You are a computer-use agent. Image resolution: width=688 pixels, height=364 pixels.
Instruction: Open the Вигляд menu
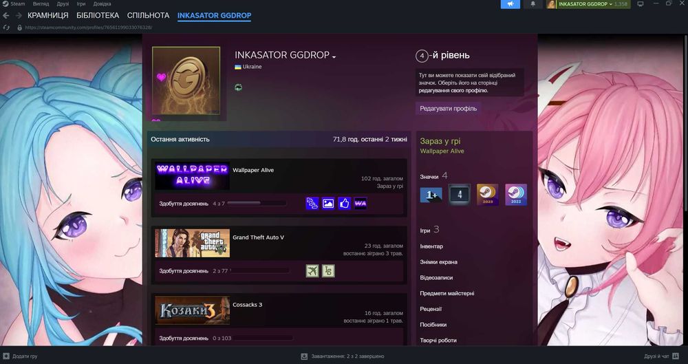pos(41,3)
